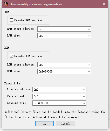Click the ROM size value 0x2639008
This screenshot has height=131, width=110.
(x=45, y=71)
